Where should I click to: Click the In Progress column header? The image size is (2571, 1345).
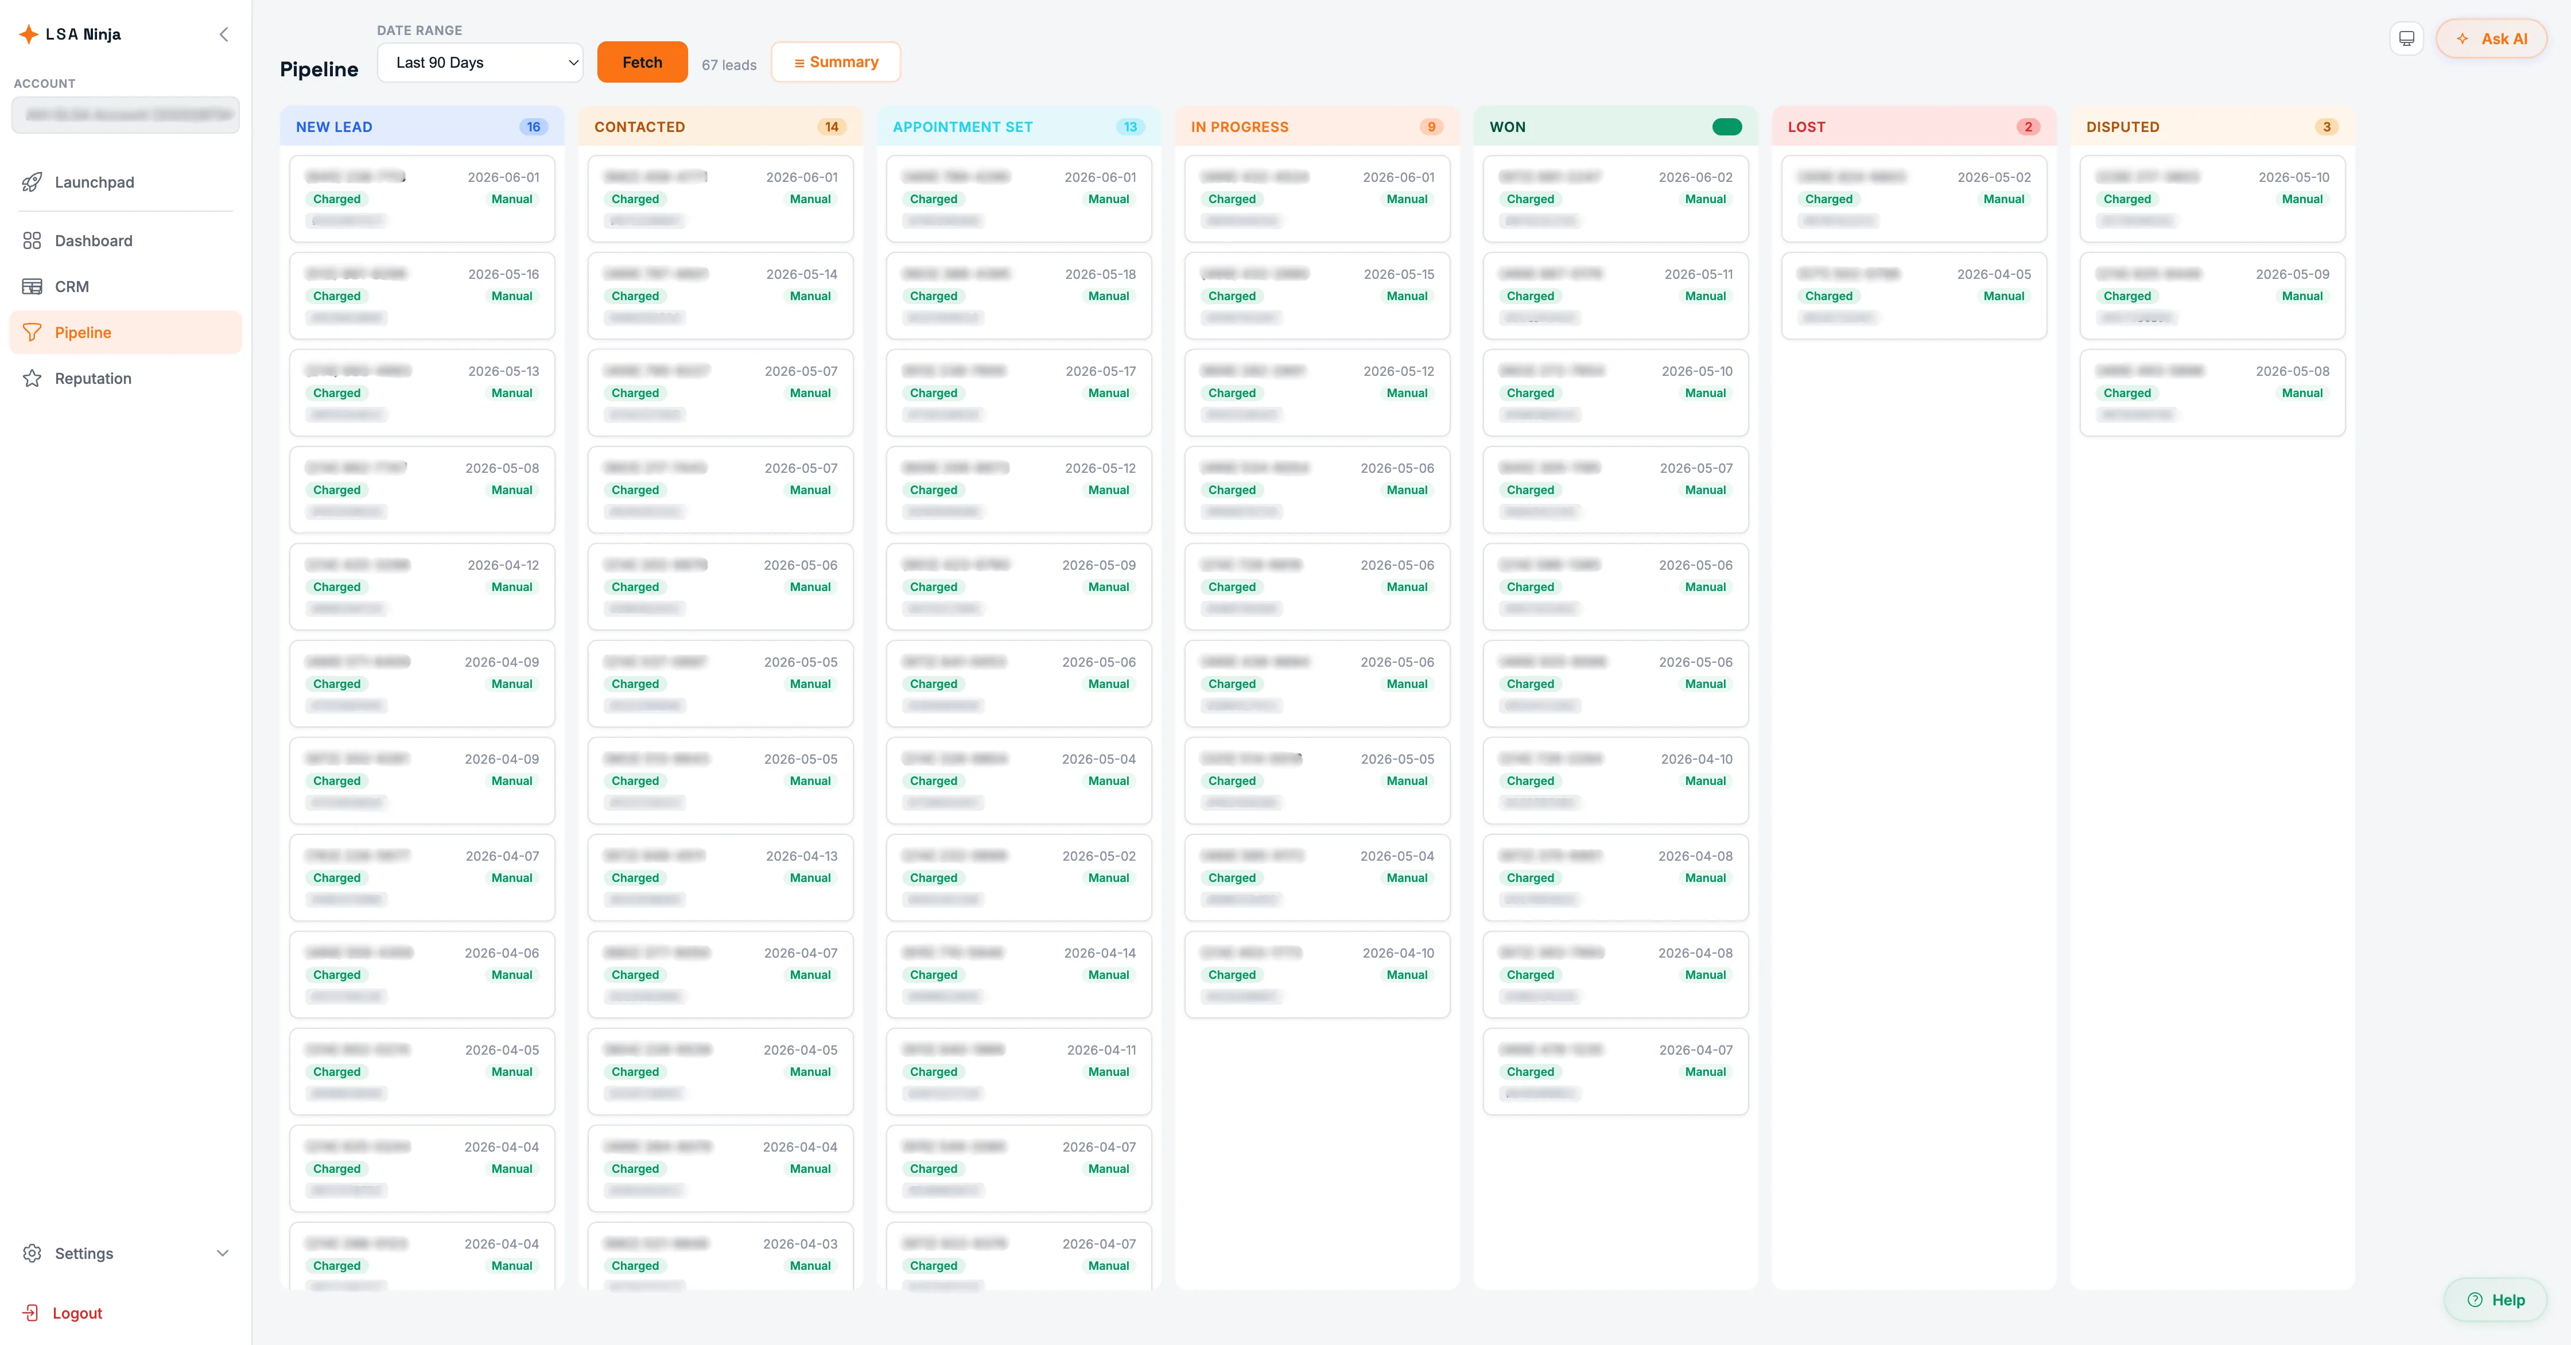coord(1316,127)
